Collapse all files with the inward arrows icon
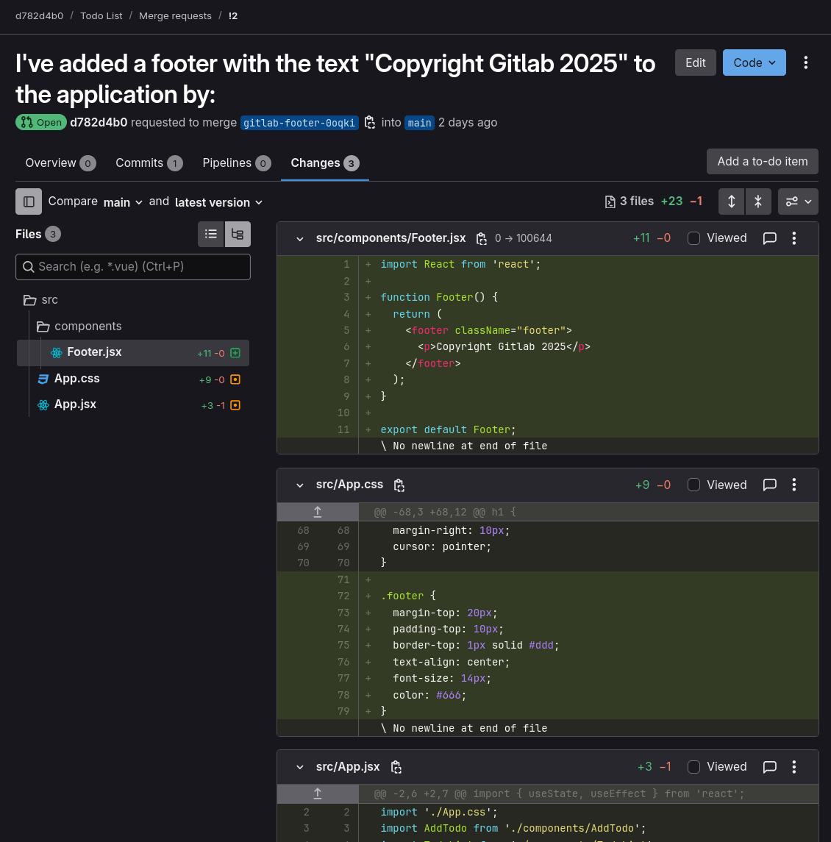831x842 pixels. click(758, 201)
